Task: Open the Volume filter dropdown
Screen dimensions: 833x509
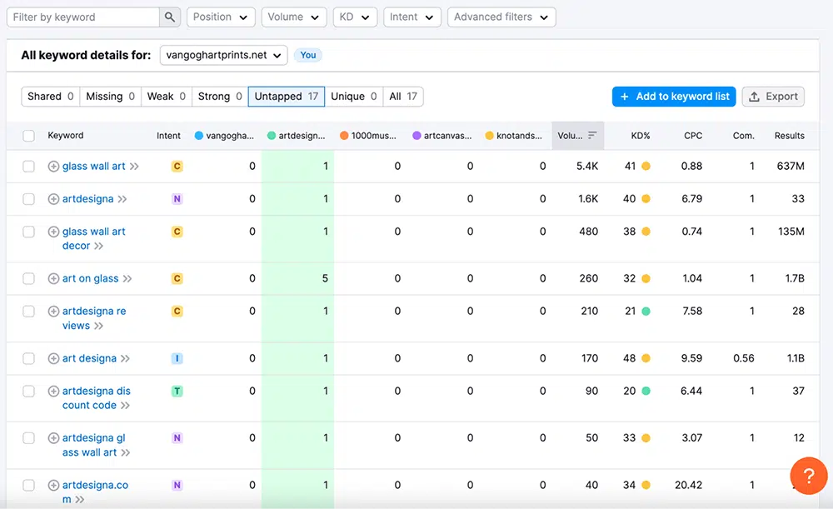Action: [x=294, y=17]
